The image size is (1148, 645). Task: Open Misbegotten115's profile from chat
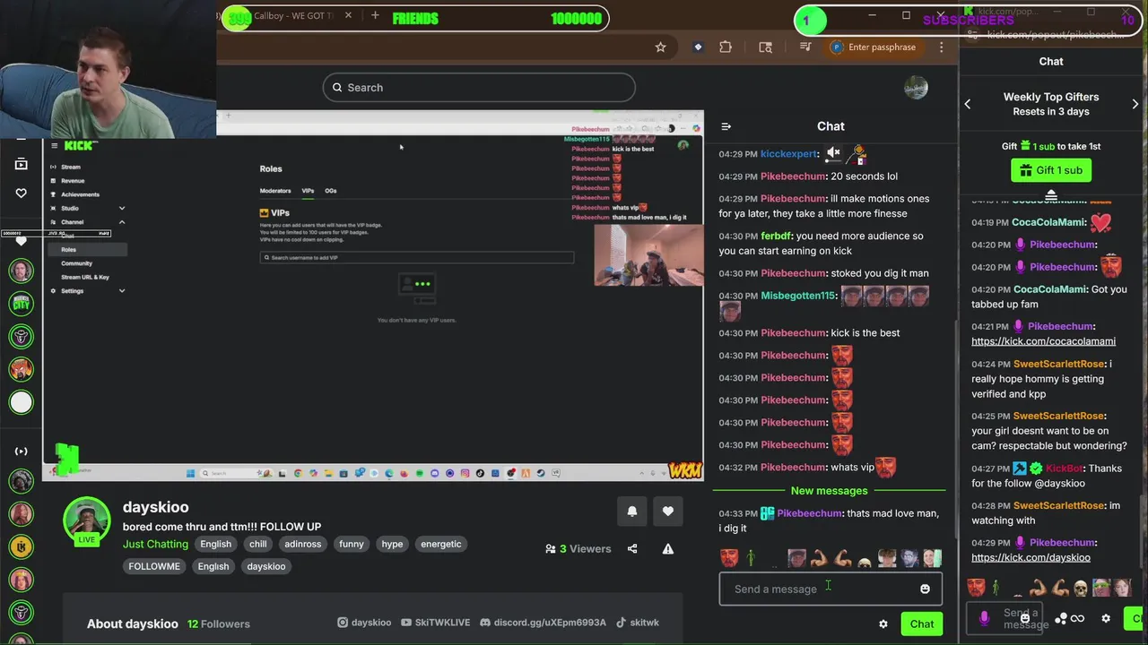(x=798, y=296)
